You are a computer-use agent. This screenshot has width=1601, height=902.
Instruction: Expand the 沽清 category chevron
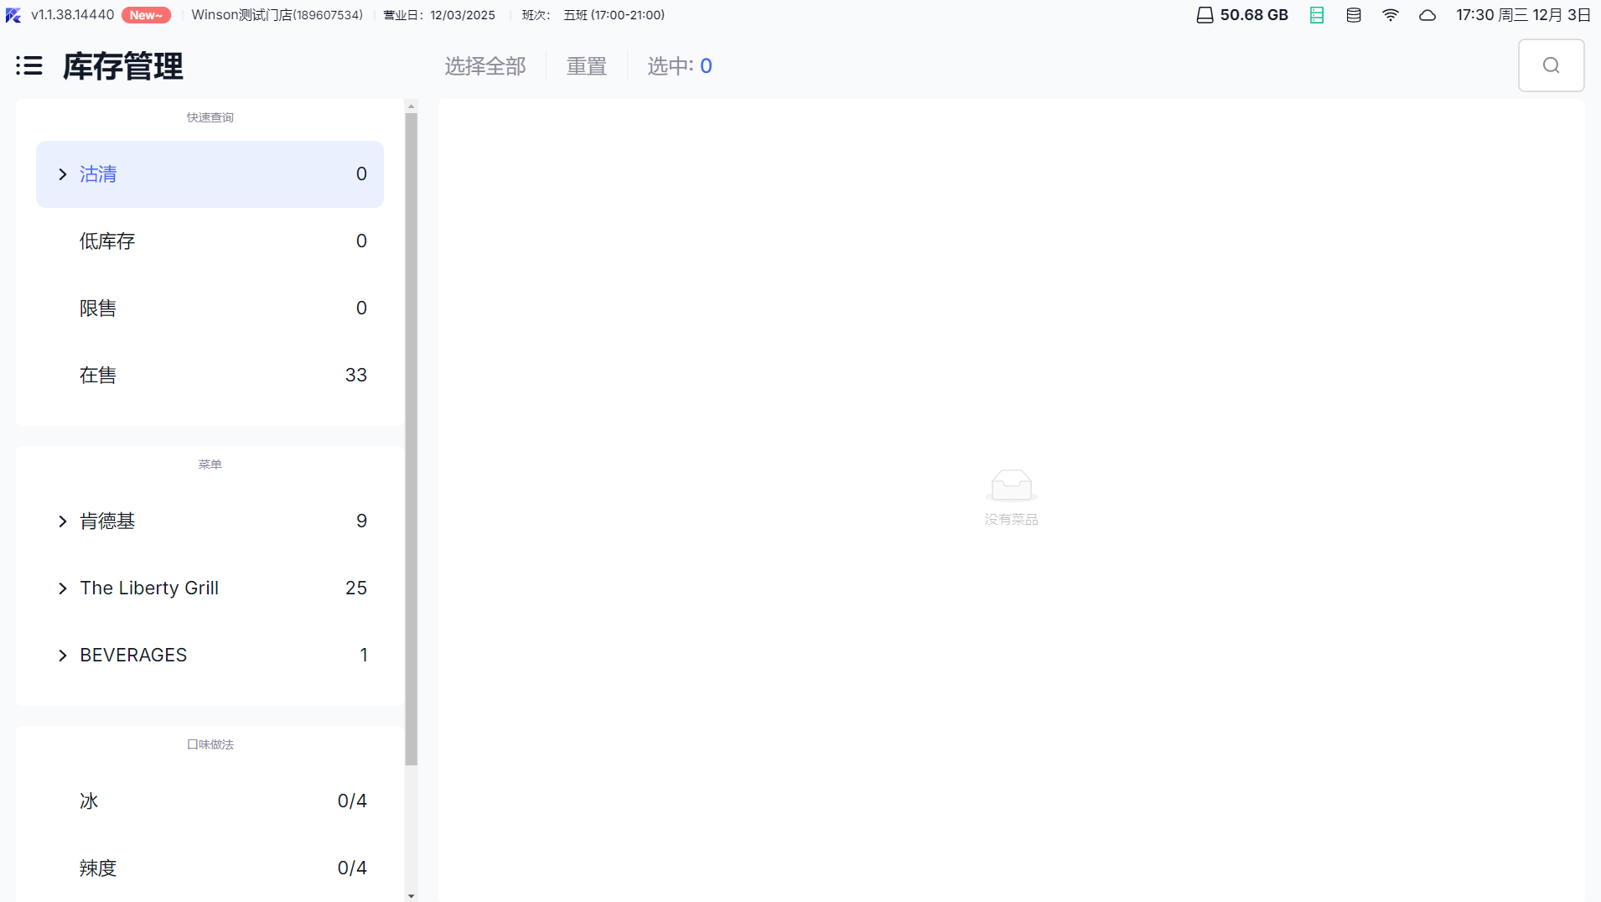pyautogui.click(x=63, y=174)
